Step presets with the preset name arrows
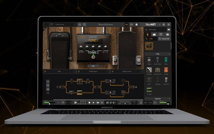The height and width of the screenshot is (134, 214). coord(76,25)
